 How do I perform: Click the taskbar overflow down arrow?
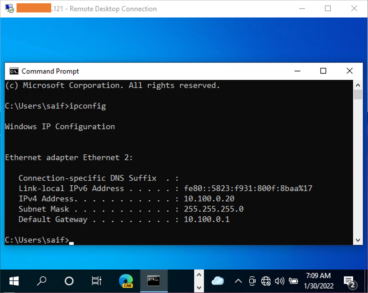point(199,288)
